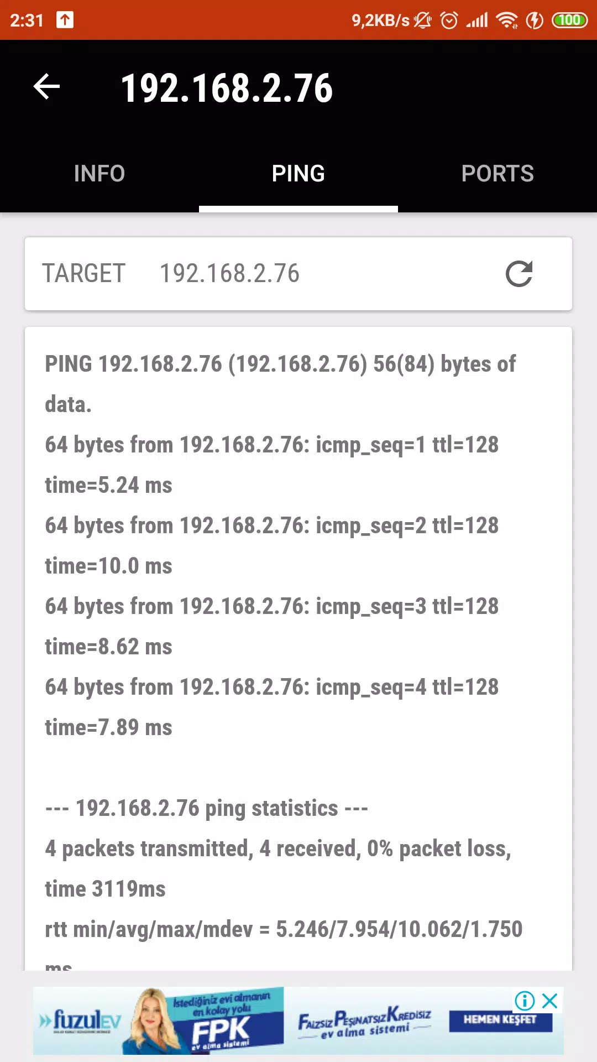
Task: Tap the upload arrow notification icon
Action: (65, 20)
